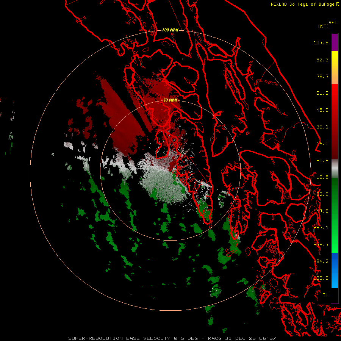Click the 100 NMI range ring label

click(170, 30)
